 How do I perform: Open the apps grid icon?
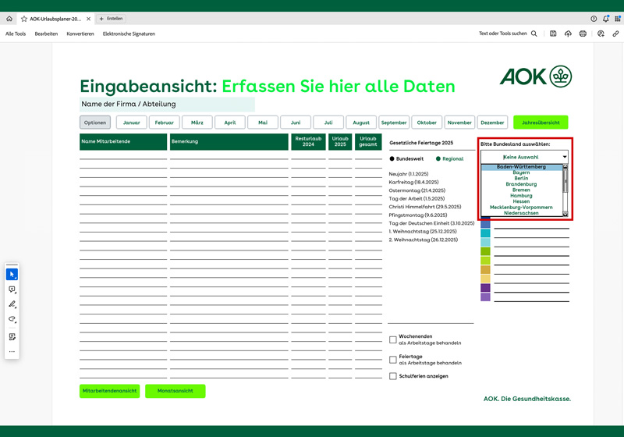click(x=618, y=19)
